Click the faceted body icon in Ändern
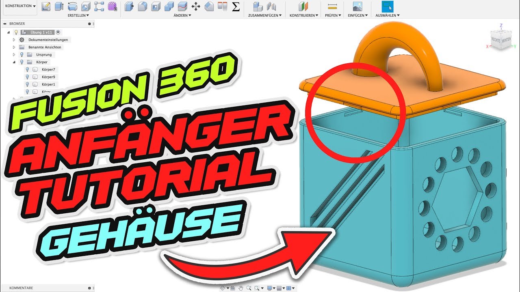The height and width of the screenshot is (292, 520). (x=209, y=6)
